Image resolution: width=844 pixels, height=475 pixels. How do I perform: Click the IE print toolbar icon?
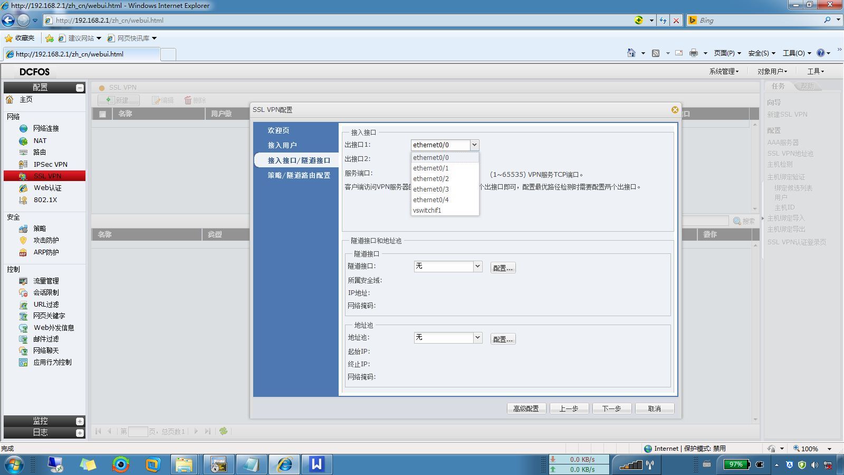click(x=694, y=53)
